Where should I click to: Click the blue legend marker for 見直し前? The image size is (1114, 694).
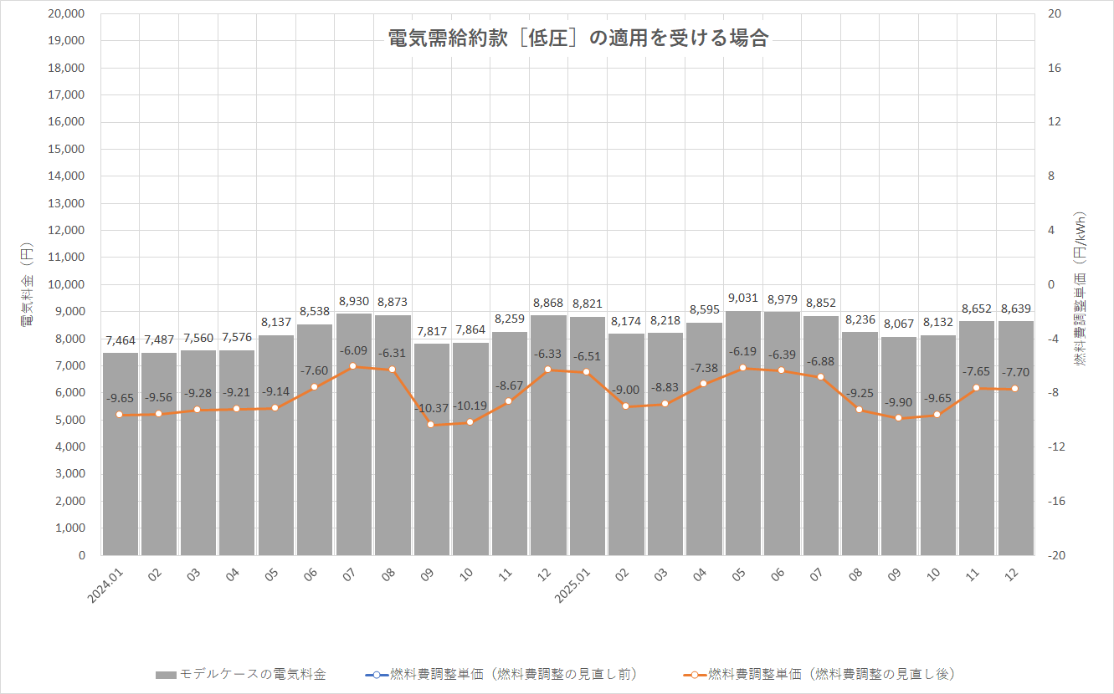(x=377, y=675)
